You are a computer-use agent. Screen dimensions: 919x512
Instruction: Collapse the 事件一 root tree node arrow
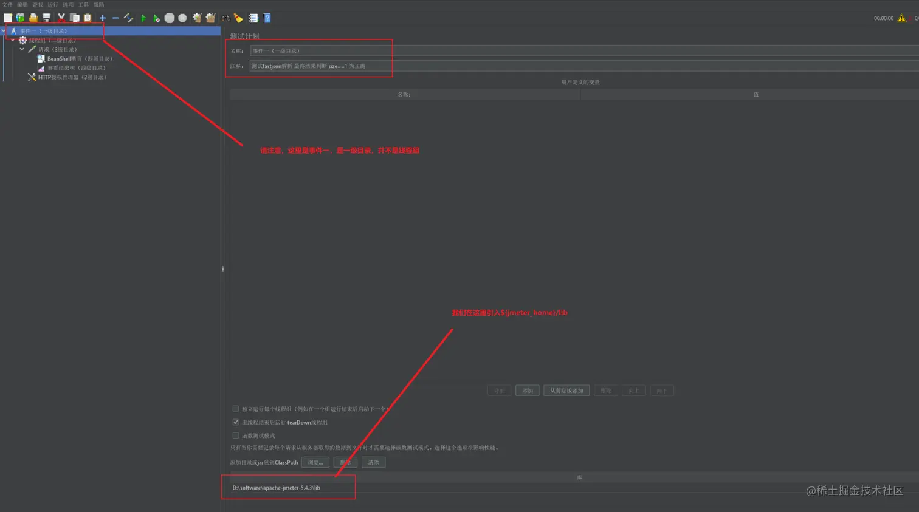click(x=4, y=31)
